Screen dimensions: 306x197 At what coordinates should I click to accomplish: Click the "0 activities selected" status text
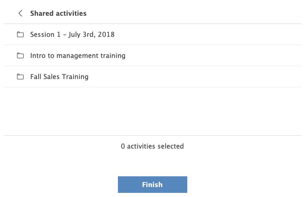(x=152, y=146)
